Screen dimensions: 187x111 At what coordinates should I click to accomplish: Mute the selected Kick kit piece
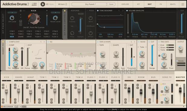[x=21, y=21]
